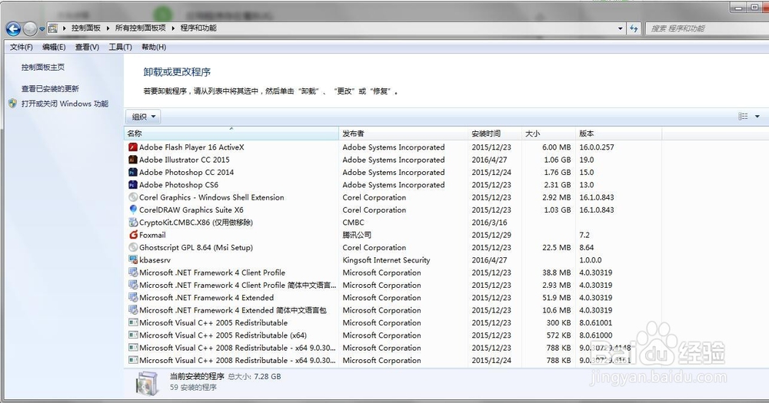Open the view options dropdown arrow
769x403 pixels.
pyautogui.click(x=757, y=117)
